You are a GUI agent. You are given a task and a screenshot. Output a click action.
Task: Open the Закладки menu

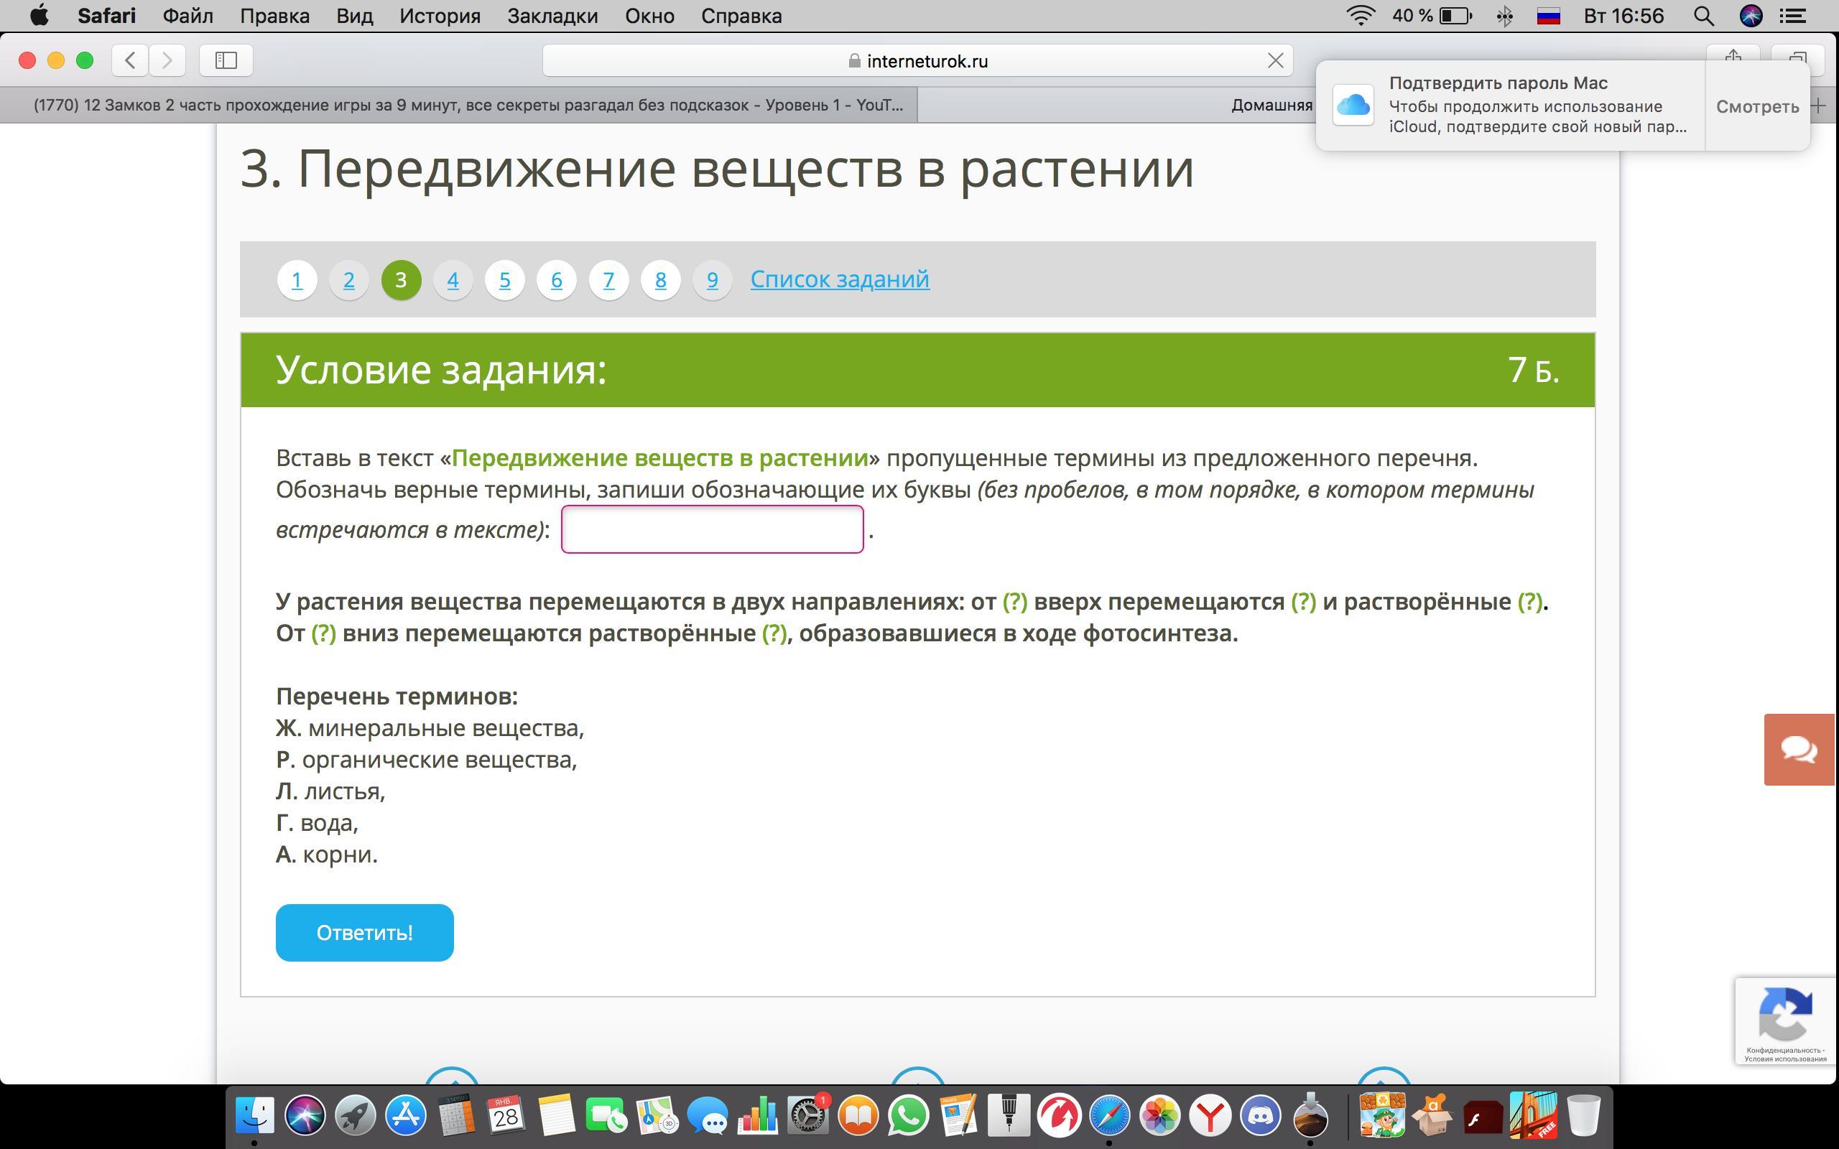click(x=552, y=16)
